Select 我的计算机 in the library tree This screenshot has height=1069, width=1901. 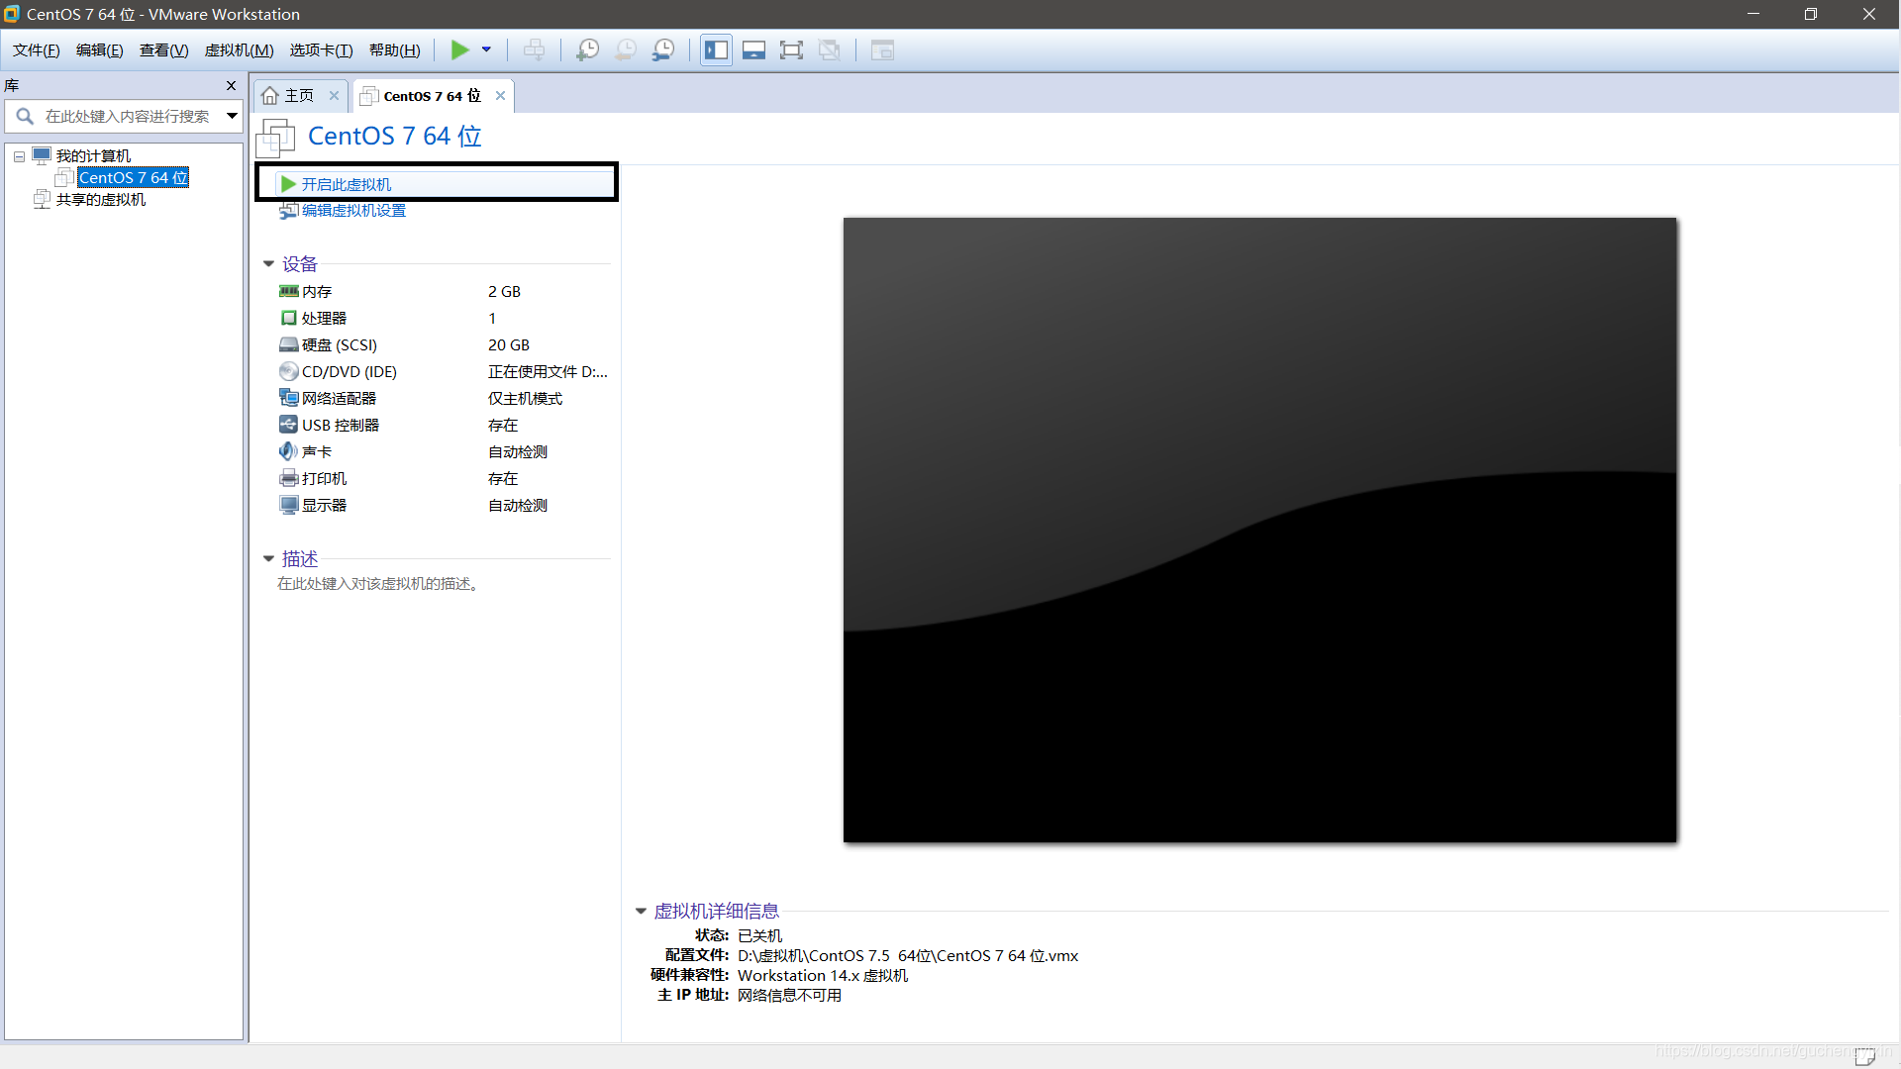point(93,156)
